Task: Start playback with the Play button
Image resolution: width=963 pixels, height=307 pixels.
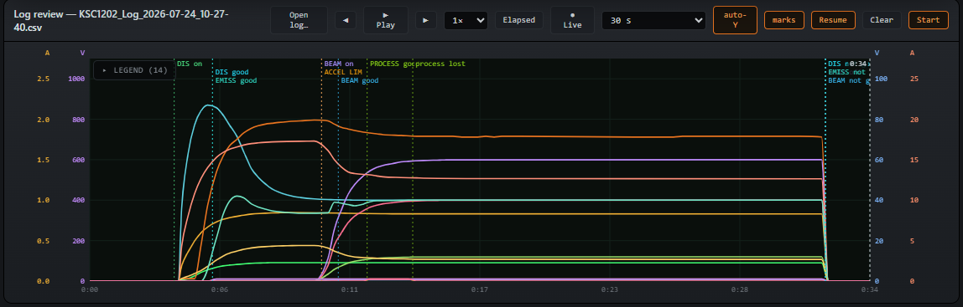Action: [x=386, y=20]
